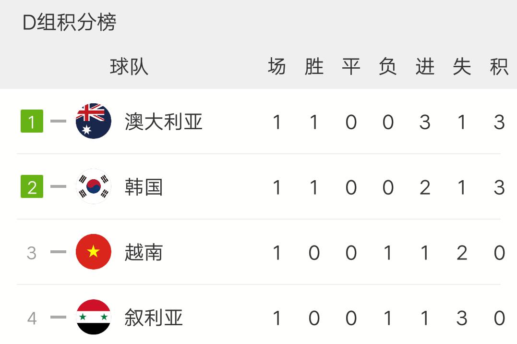This screenshot has width=517, height=344.
Task: Click the 韩国 table row
Action: point(259,186)
